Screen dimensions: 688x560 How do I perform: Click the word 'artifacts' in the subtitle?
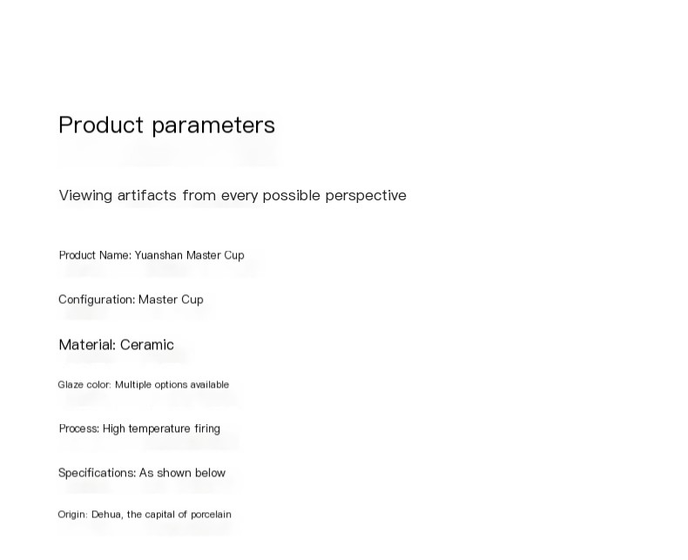point(147,195)
